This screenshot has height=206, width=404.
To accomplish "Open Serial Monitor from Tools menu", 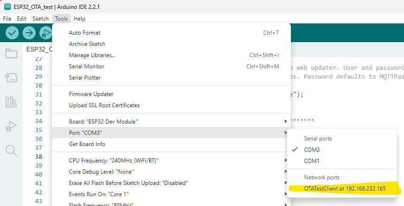I will pos(171,66).
